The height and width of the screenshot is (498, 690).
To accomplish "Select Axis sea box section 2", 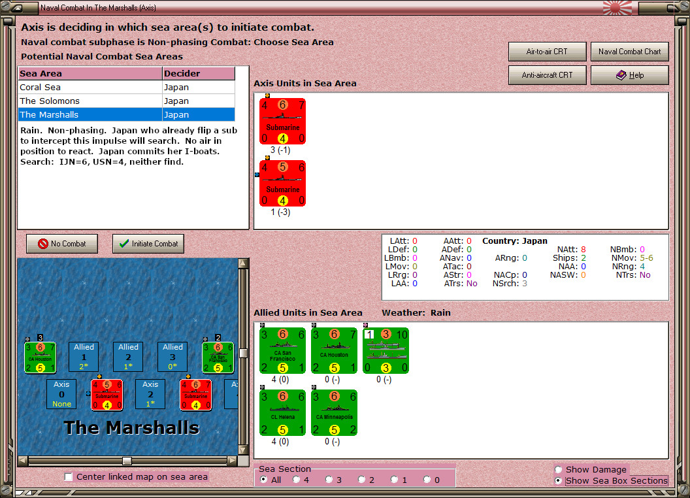I will [150, 394].
